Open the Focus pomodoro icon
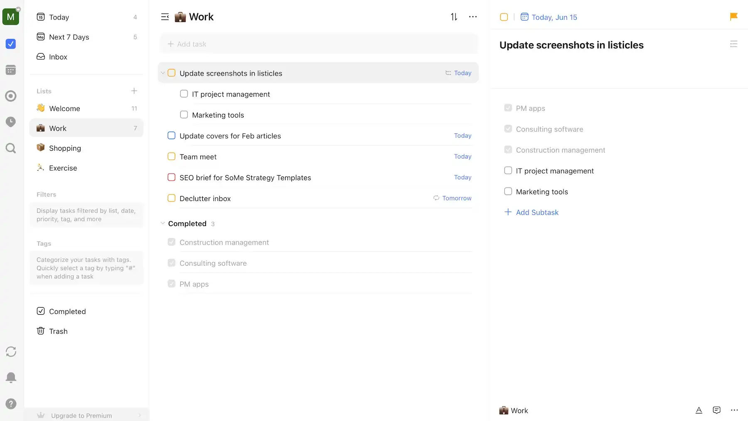Viewport: 748px width, 421px height. 11,96
